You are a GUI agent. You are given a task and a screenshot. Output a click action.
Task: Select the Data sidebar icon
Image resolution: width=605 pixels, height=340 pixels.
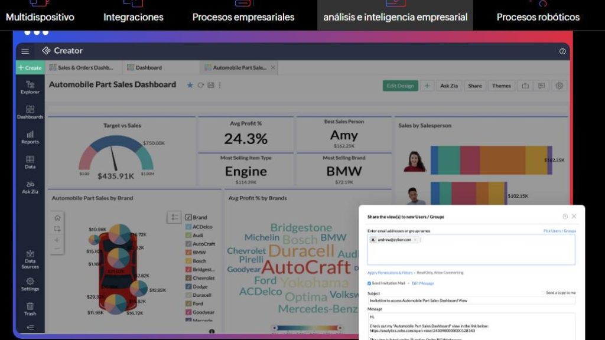[x=30, y=162]
